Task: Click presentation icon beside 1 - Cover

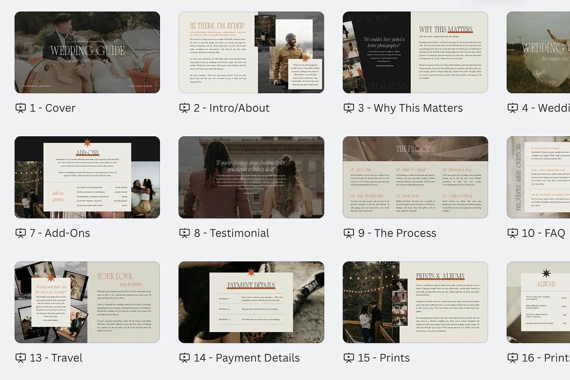Action: (20, 108)
